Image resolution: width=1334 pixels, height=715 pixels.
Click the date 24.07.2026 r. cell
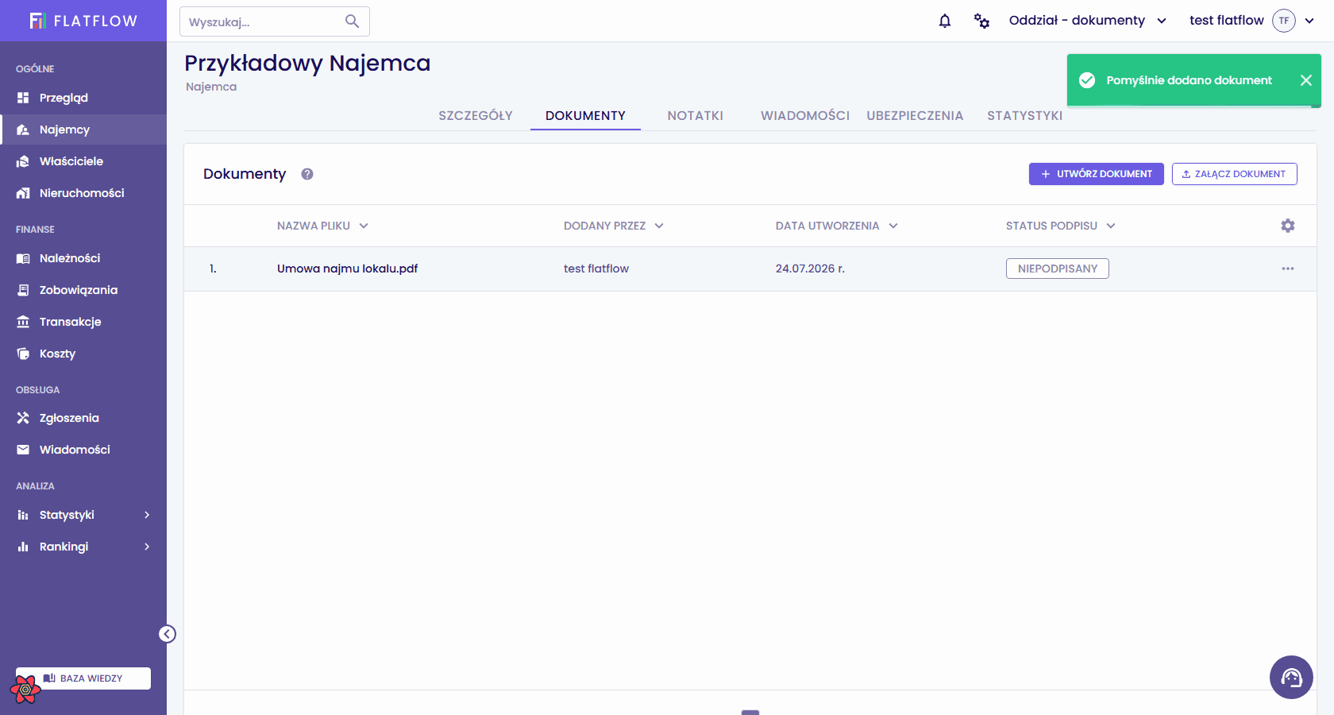point(810,269)
